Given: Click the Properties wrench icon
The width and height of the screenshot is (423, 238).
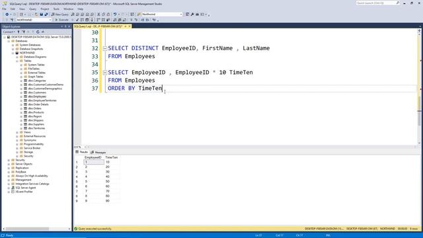Looking at the screenshot, I should [x=192, y=15].
